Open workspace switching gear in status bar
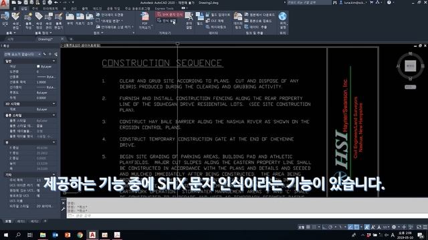The width and height of the screenshot is (428, 240). click(x=394, y=227)
